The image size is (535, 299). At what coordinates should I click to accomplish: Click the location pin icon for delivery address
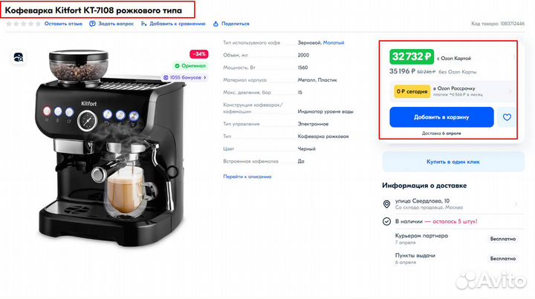click(x=386, y=204)
